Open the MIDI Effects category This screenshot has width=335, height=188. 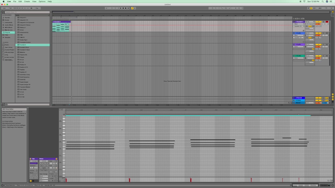[x=8, y=27]
